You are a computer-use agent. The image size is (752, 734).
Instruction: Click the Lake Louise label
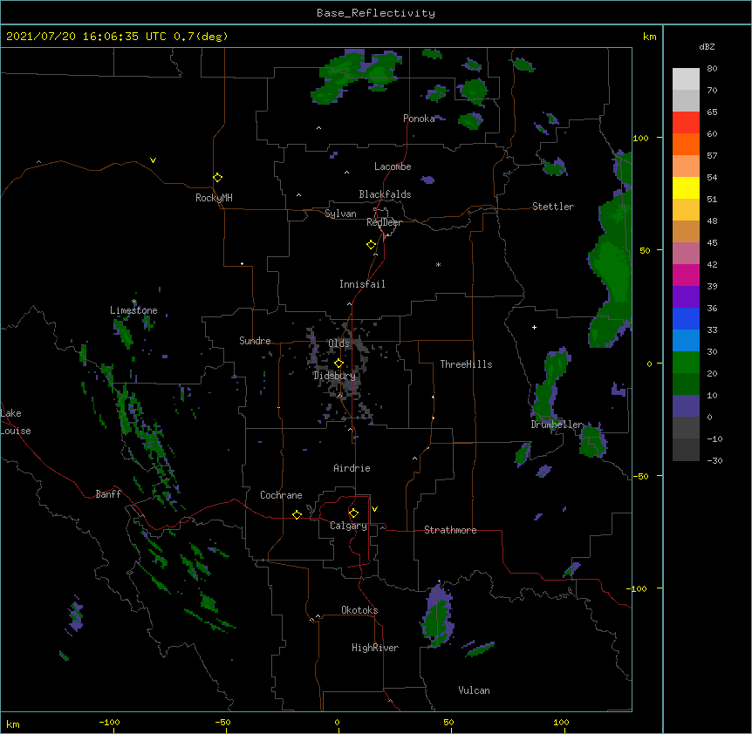(16, 422)
